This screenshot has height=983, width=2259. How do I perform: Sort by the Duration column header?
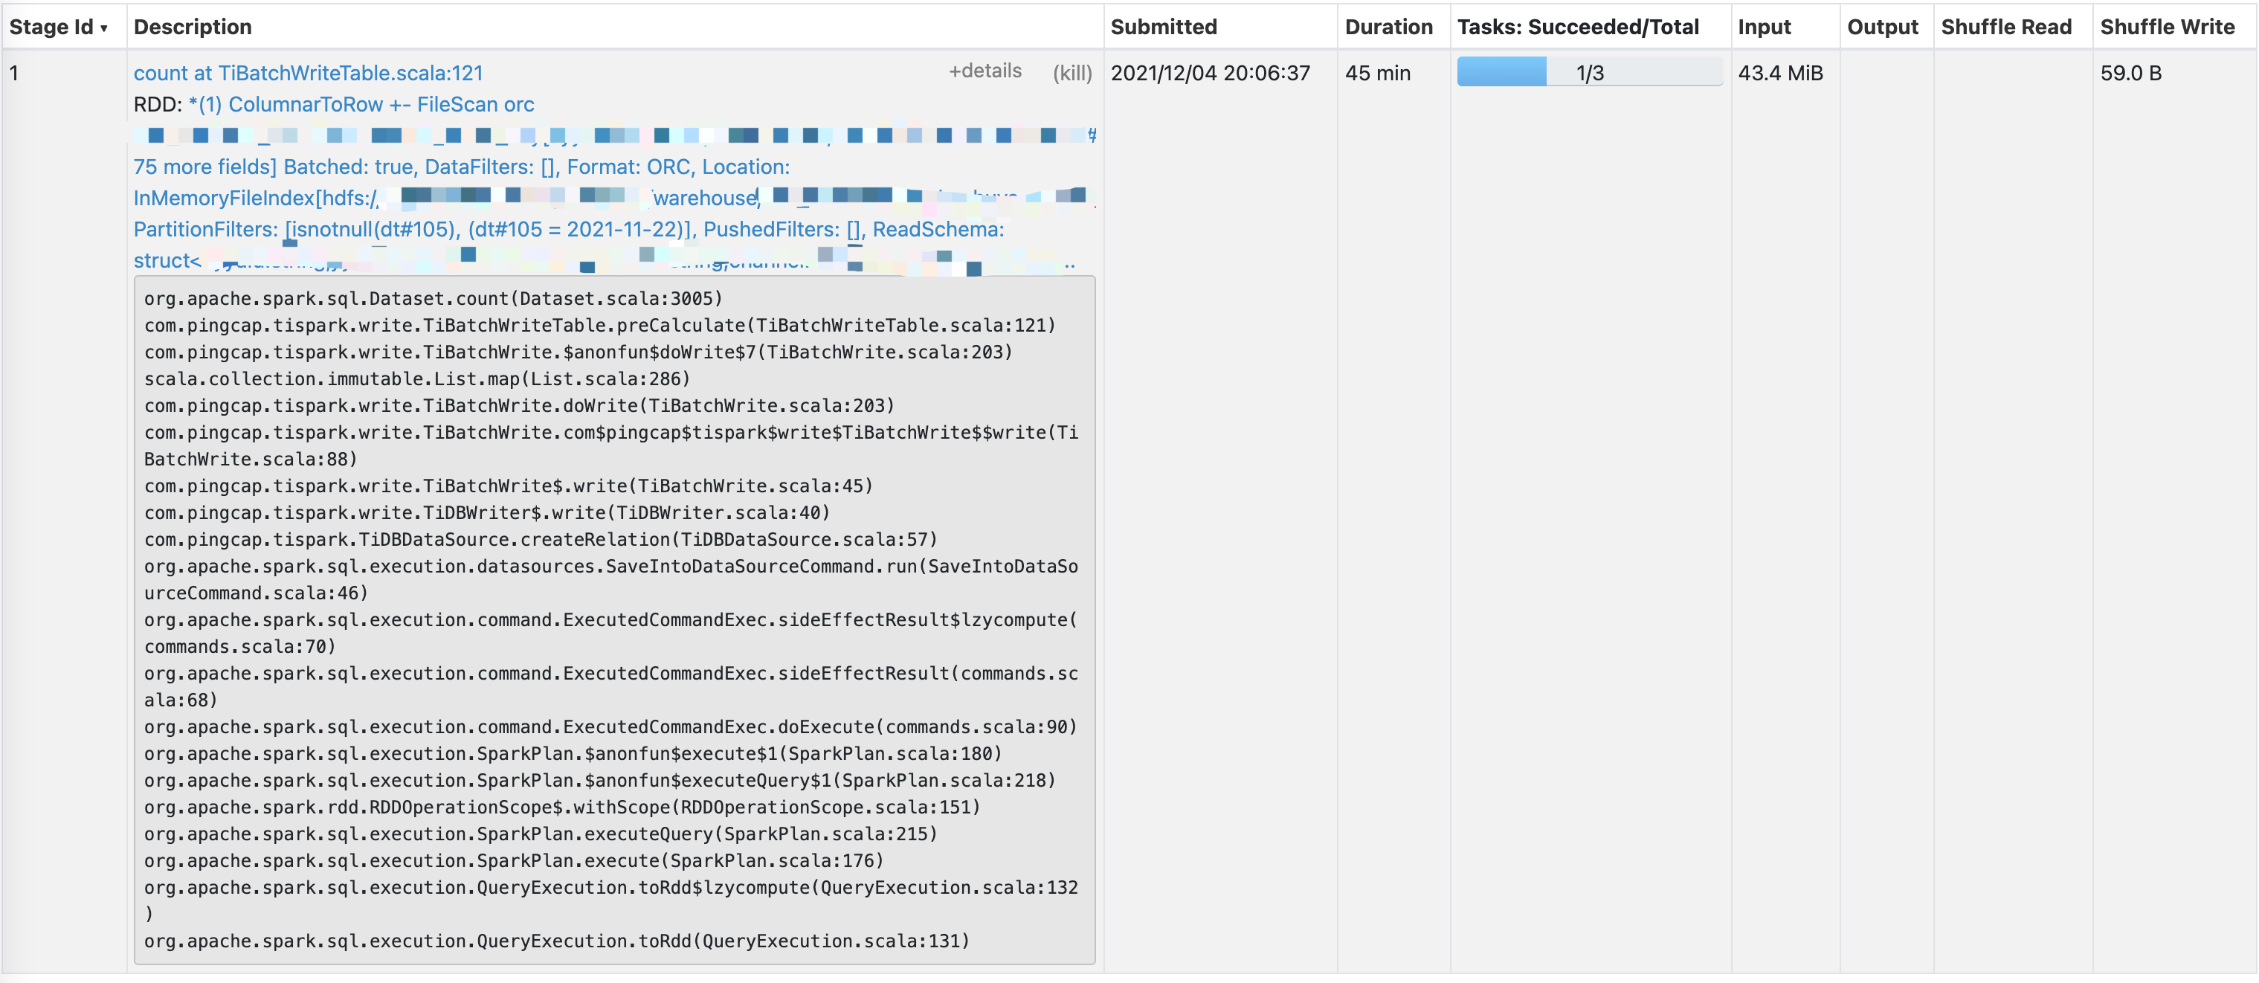(x=1388, y=28)
